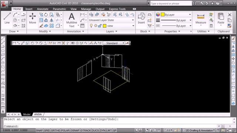Open the Multiline Text tool
Image resolution: width=237 pixels, height=133 pixels.
pos(71,20)
